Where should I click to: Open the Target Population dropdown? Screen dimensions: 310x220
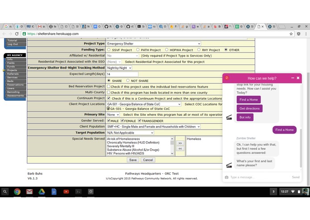(x=130, y=133)
